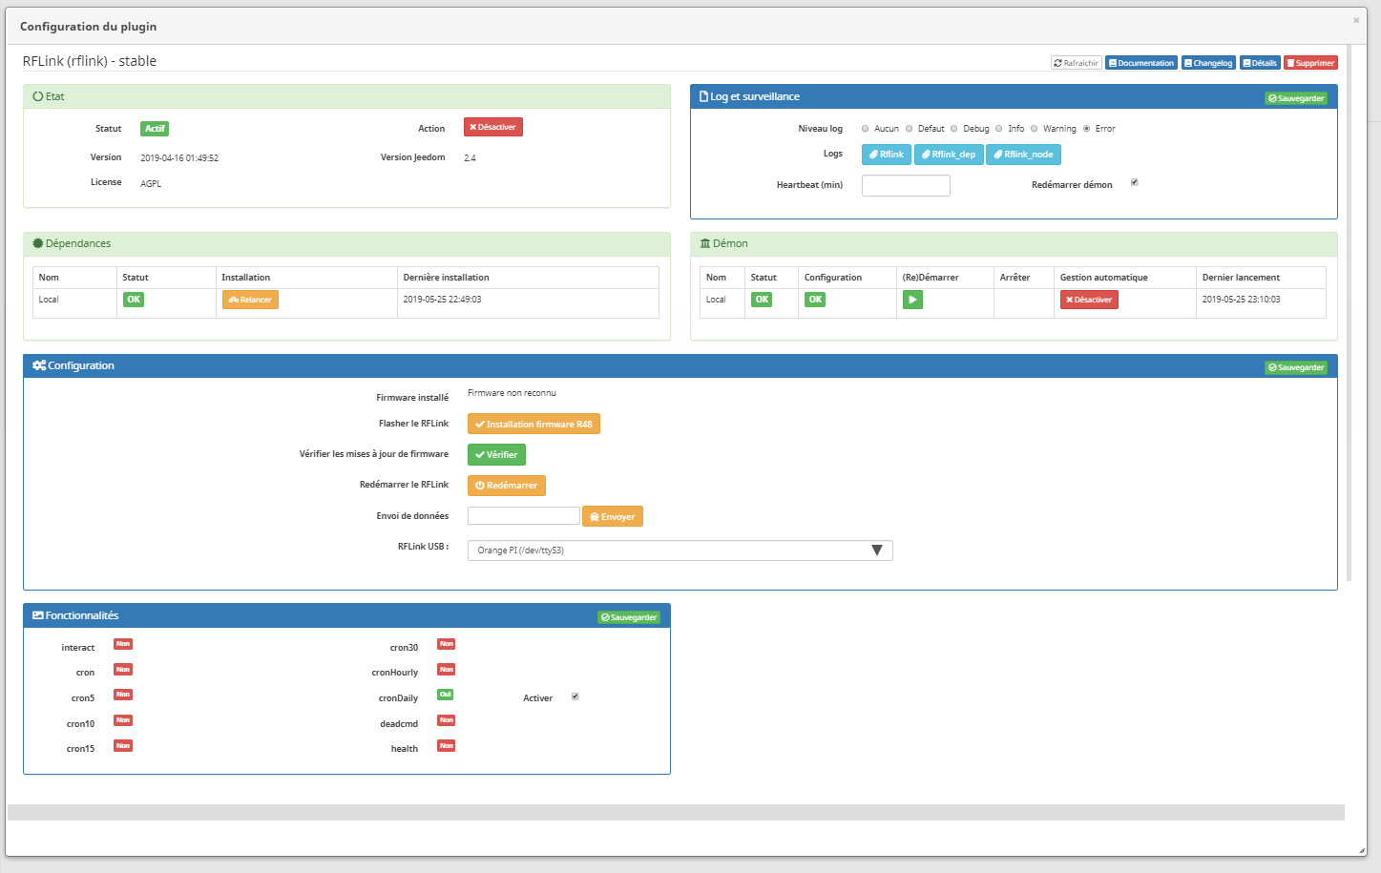Click the interact Non badge
Viewport: 1381px width, 873px height.
[x=123, y=644]
